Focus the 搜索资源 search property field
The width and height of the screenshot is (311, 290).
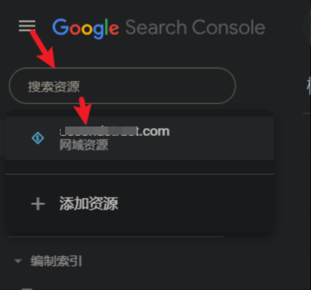[122, 86]
